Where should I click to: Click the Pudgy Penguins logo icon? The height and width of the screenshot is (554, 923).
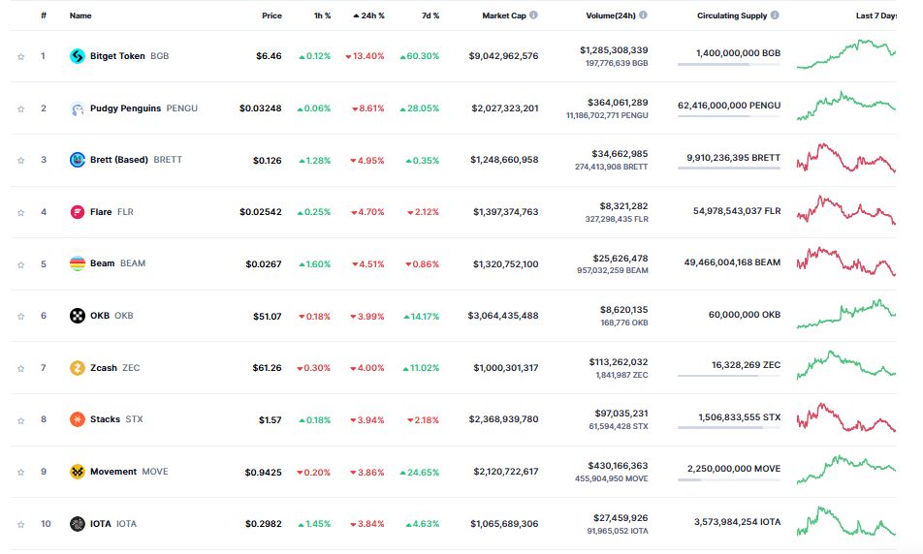(x=78, y=108)
